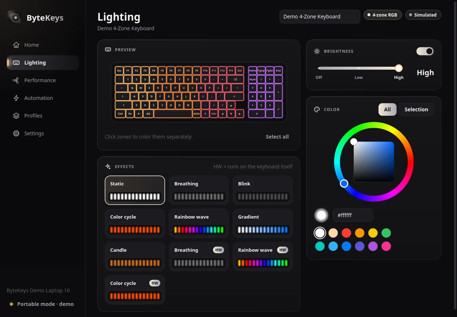Click the Portable mode · demo label
Screen dimensions: 457x317
[45, 304]
